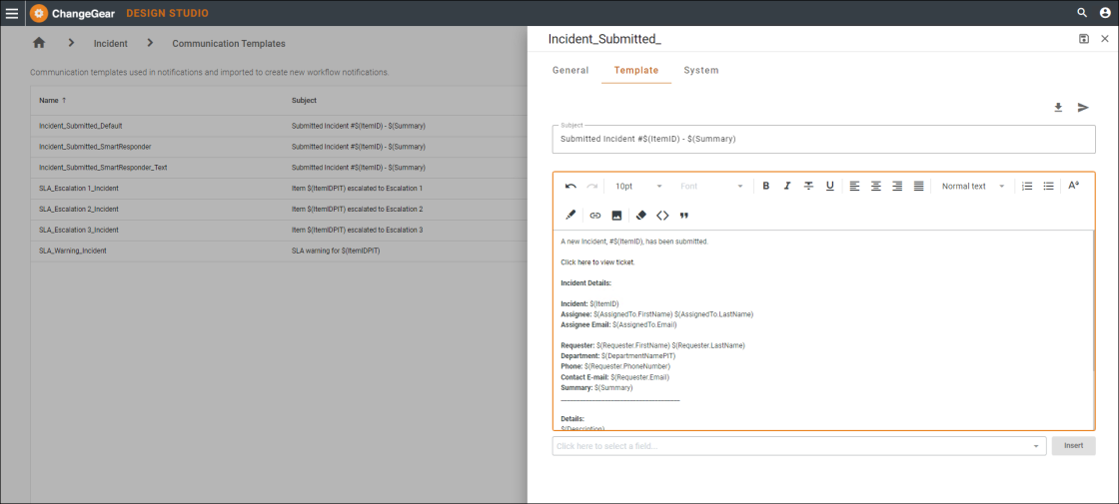The height and width of the screenshot is (504, 1119).
Task: Open the highlight color pen tool
Action: pyautogui.click(x=570, y=216)
